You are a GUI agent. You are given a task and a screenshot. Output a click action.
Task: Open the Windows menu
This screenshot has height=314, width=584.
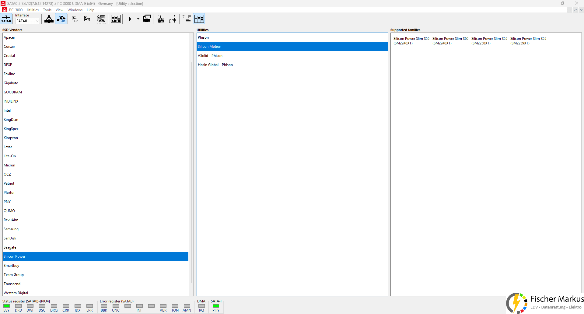(x=75, y=10)
